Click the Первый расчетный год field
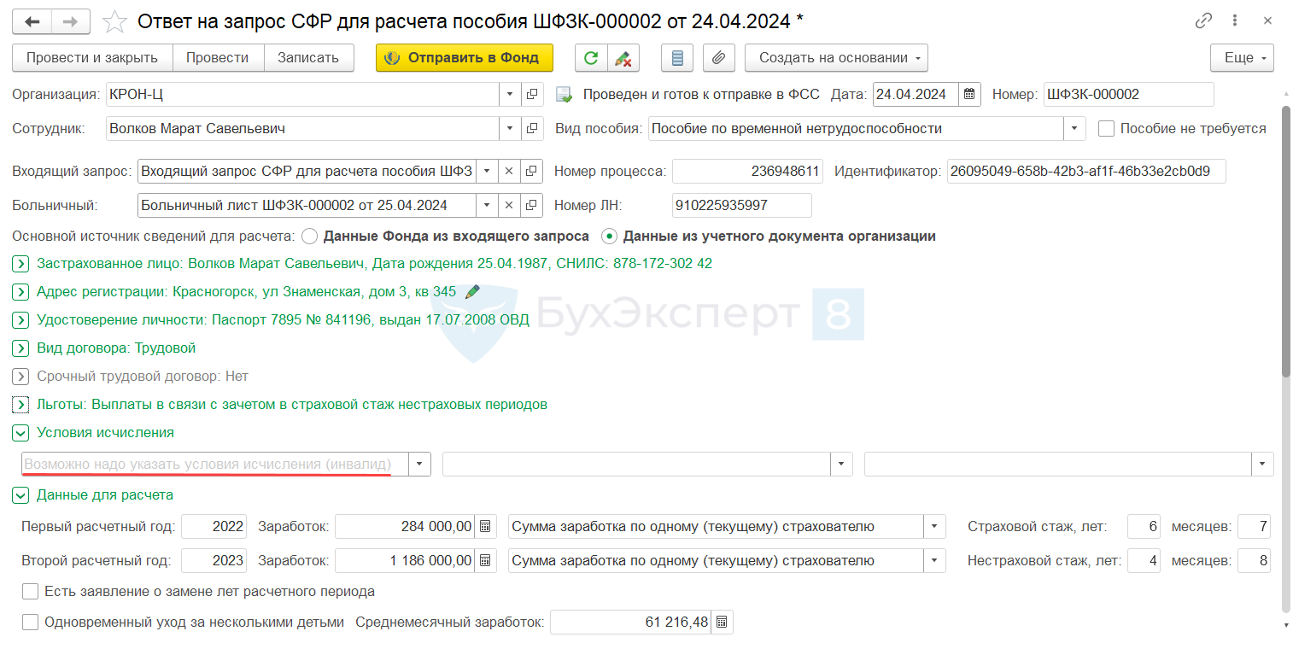The width and height of the screenshot is (1293, 649). (214, 527)
